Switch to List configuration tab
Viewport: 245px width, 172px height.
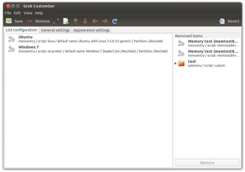(21, 30)
